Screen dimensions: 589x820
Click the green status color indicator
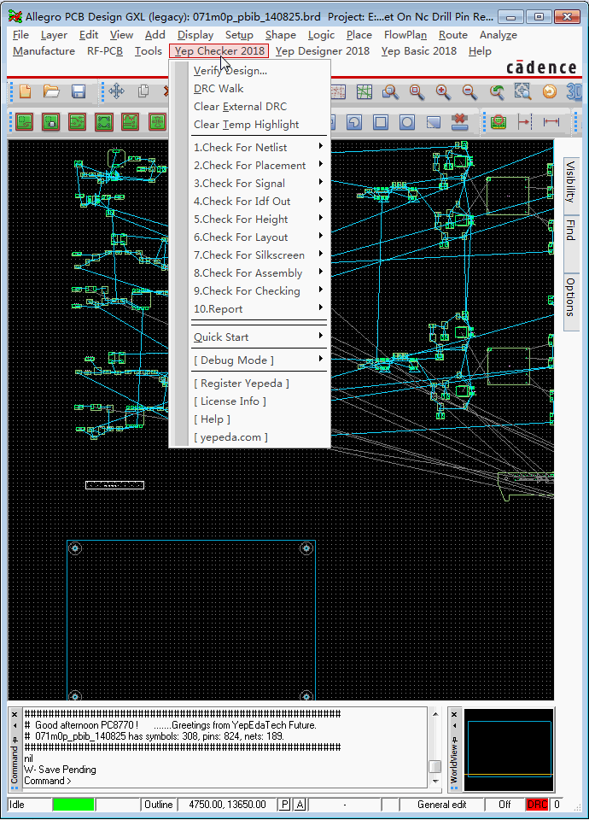pos(73,805)
